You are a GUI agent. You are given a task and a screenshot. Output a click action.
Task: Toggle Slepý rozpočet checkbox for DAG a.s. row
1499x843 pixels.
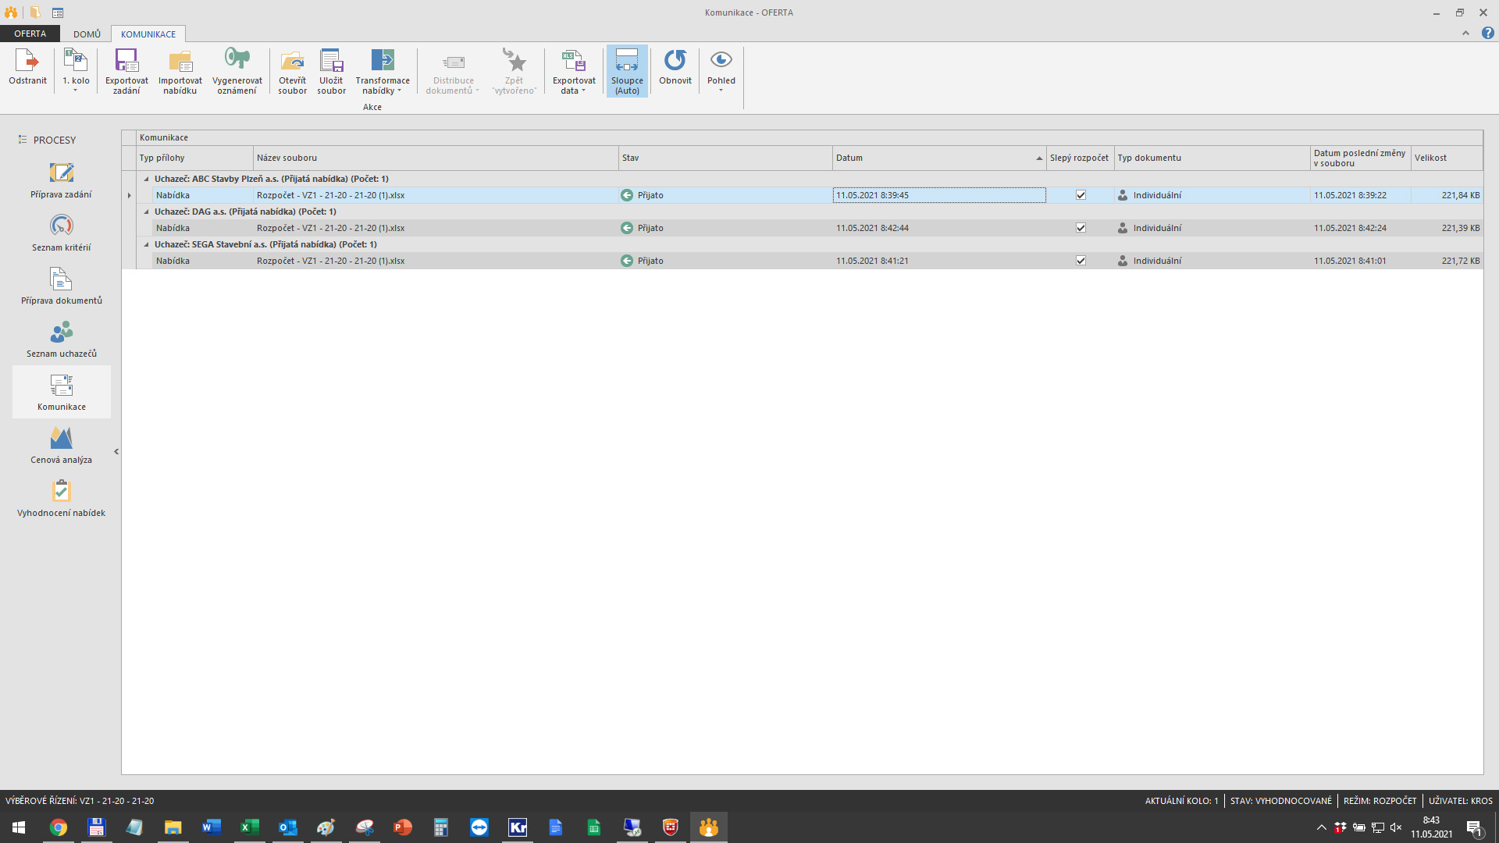coord(1081,228)
